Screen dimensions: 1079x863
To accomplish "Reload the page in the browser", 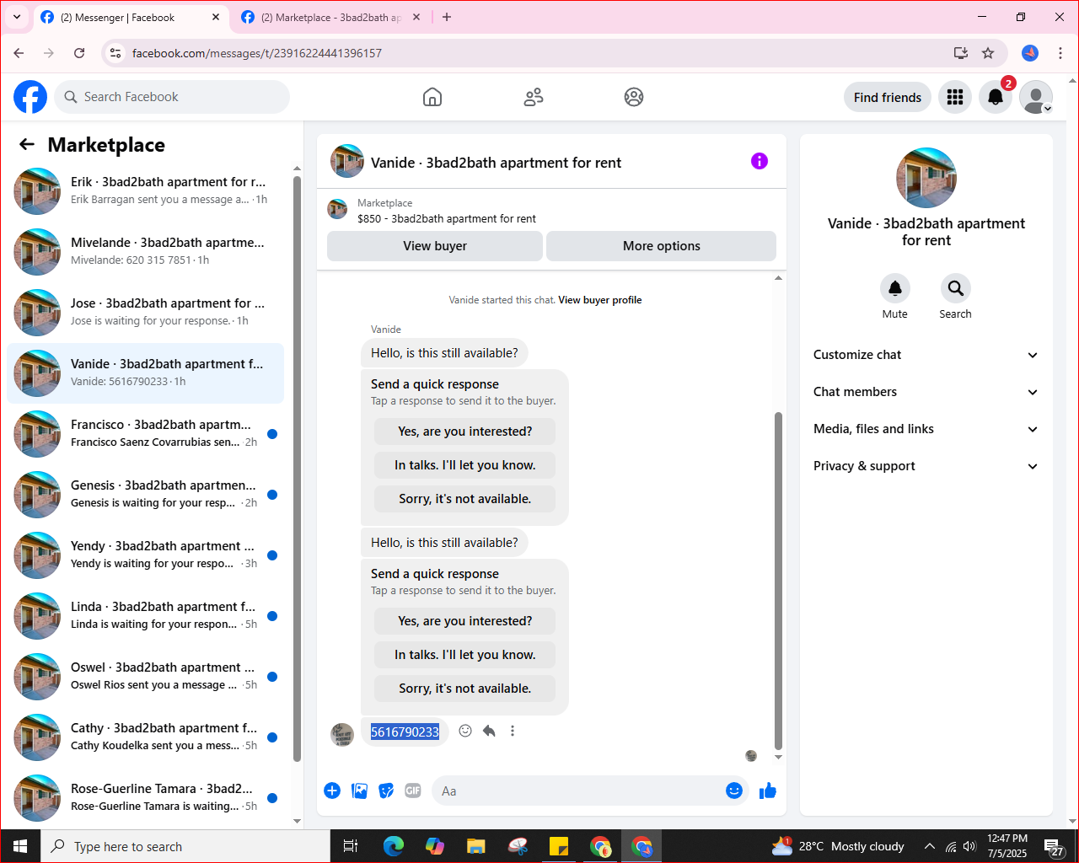I will click(79, 53).
